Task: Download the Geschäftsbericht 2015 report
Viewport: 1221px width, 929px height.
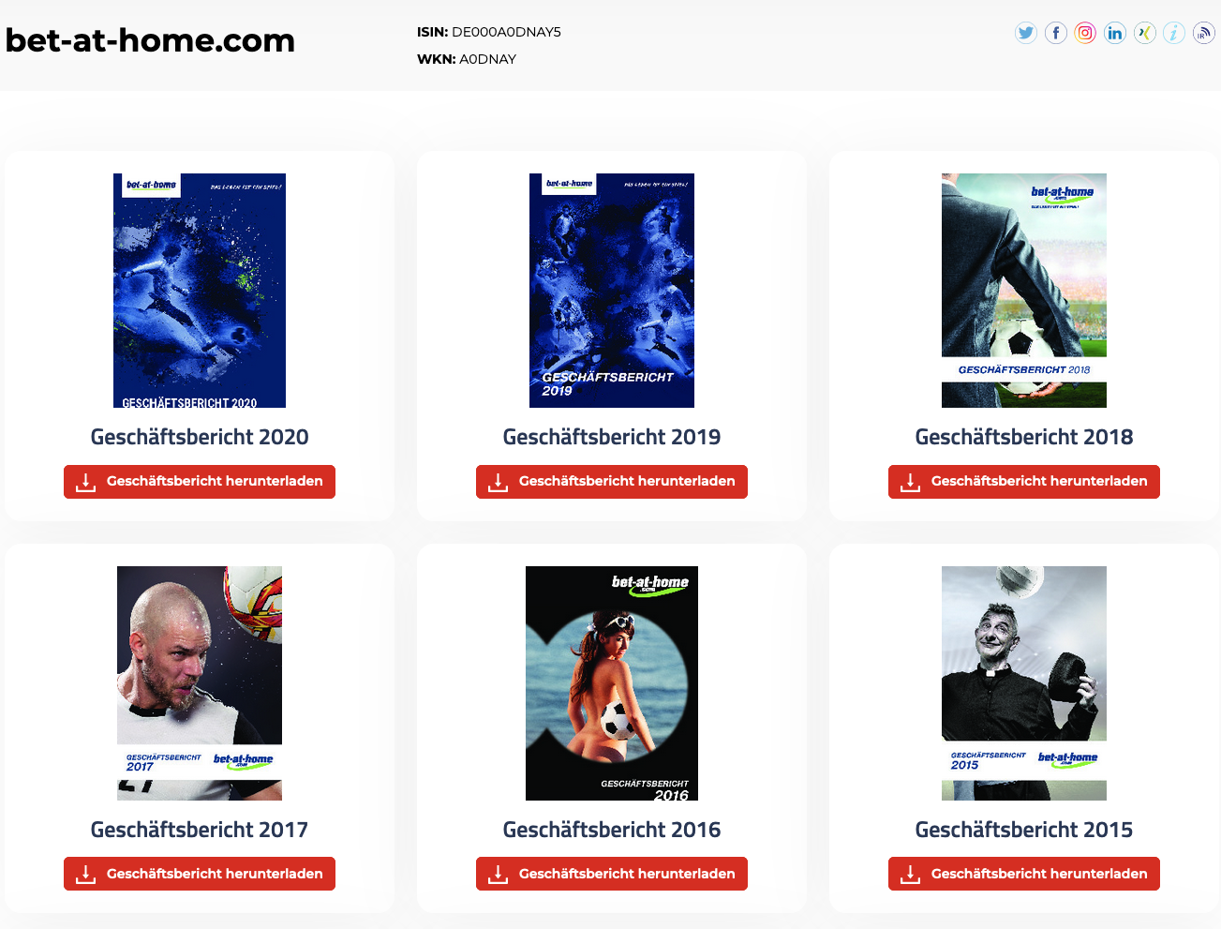Action: [1024, 874]
